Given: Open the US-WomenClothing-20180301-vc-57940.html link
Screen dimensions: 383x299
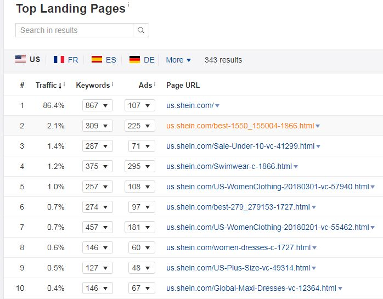Looking at the screenshot, I should (268, 187).
